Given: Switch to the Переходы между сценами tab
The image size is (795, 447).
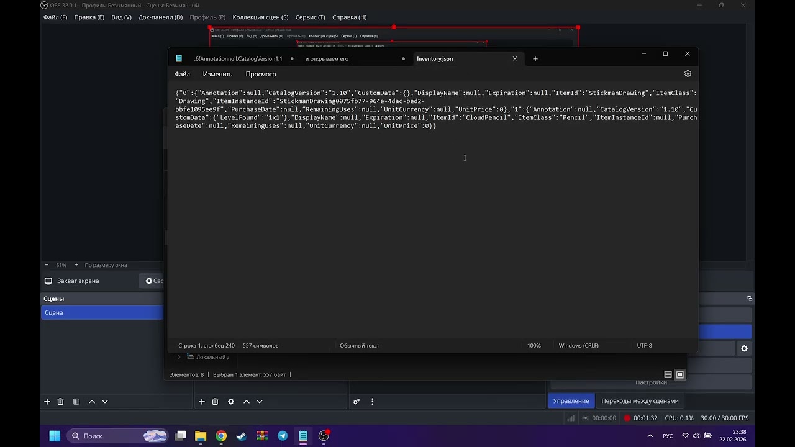Looking at the screenshot, I should coord(640,401).
